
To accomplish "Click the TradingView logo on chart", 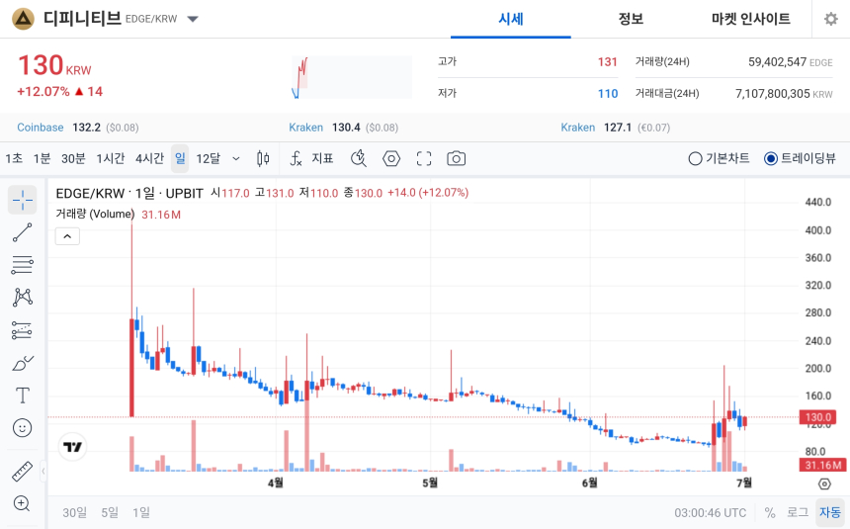I will point(72,447).
